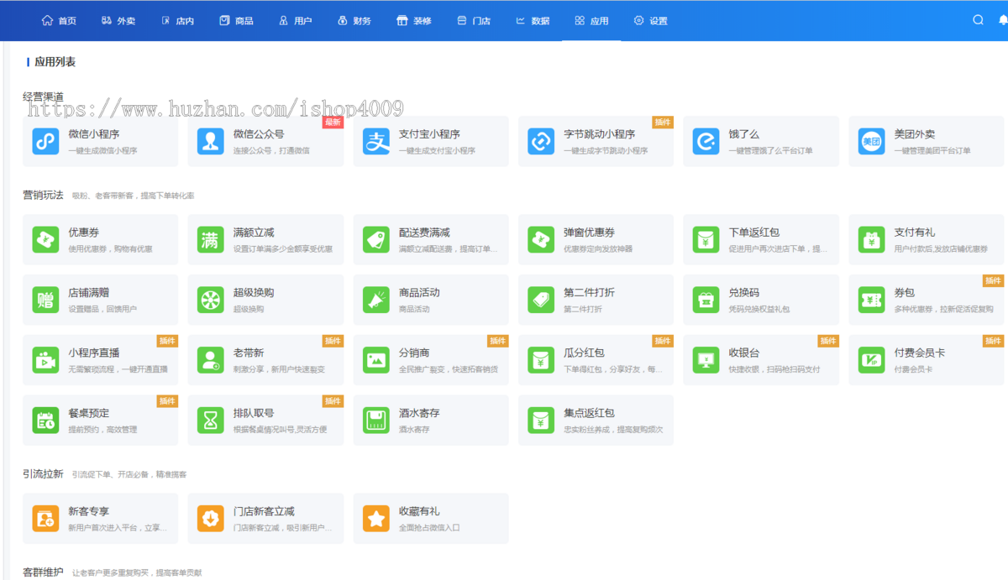Click the 收藏有礼 star icon

[x=376, y=519]
